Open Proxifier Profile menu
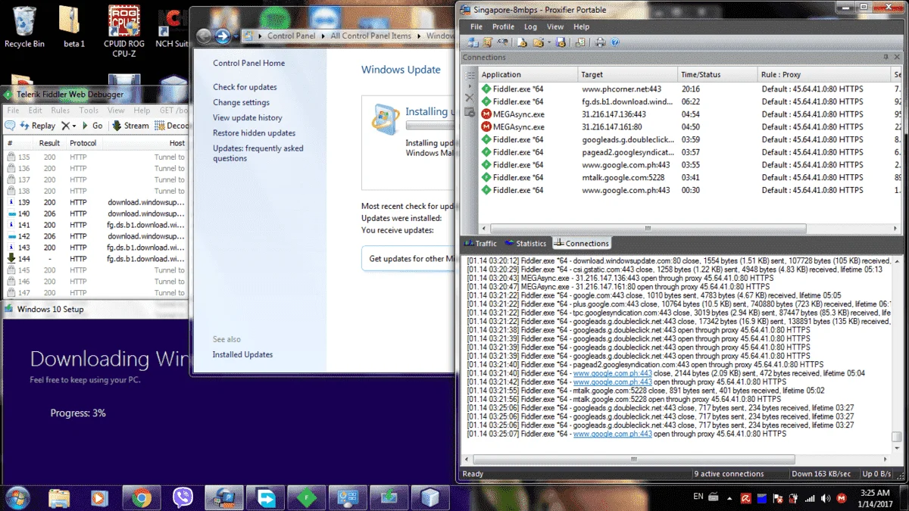909x511 pixels. click(x=504, y=26)
